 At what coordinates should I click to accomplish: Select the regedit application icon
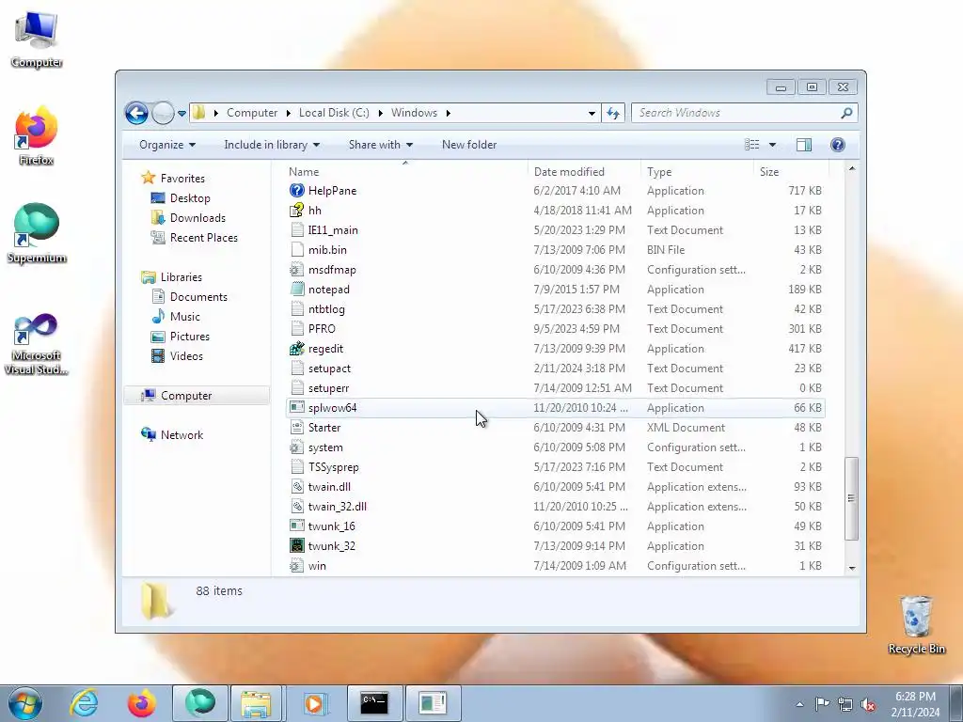pos(296,348)
